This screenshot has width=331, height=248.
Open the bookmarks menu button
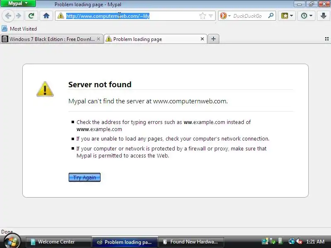pyautogui.click(x=284, y=16)
